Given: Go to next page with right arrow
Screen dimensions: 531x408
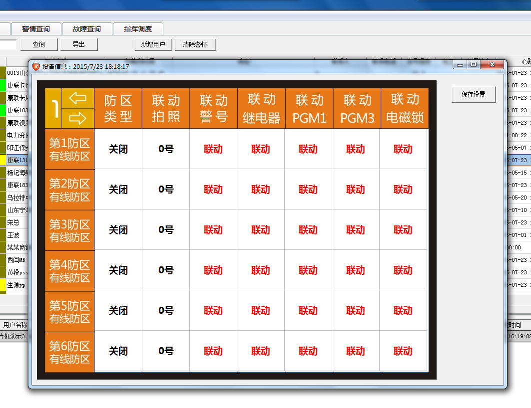Looking at the screenshot, I should point(77,118).
